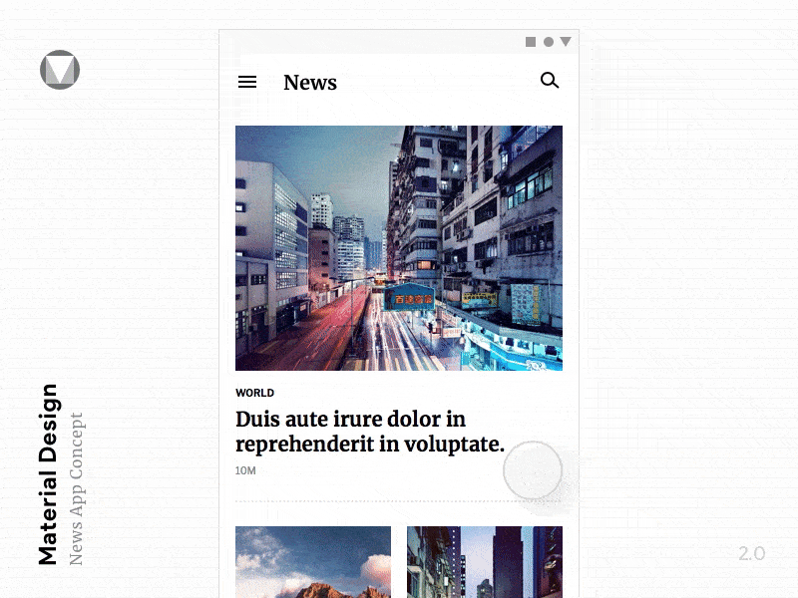Expand the article via the back triangle control
Image resolution: width=798 pixels, height=598 pixels.
point(566,42)
